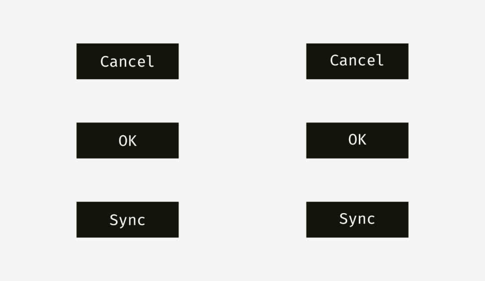Click the right Cancel button
Viewport: 485px width, 281px height.
point(357,61)
